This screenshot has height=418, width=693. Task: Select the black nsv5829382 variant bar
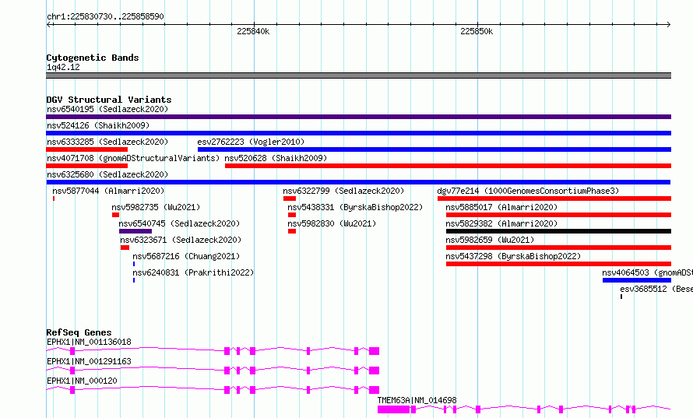[558, 231]
